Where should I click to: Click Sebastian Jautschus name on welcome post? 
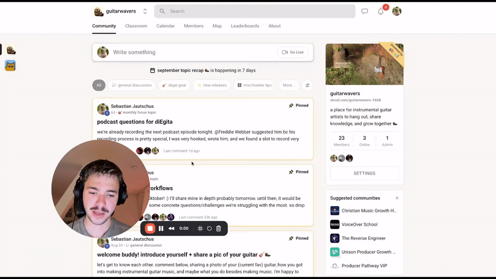click(x=132, y=239)
